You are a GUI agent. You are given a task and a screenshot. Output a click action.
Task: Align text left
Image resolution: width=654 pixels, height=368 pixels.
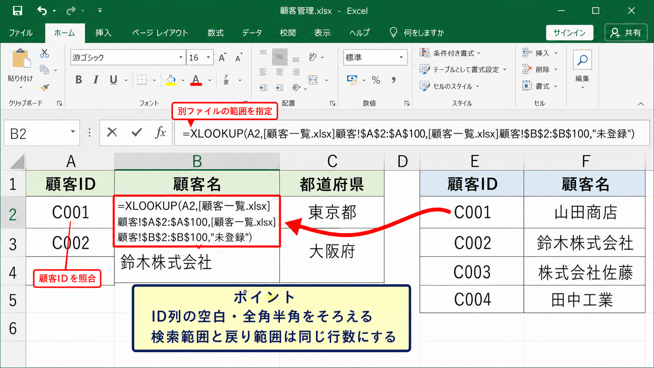click(263, 72)
